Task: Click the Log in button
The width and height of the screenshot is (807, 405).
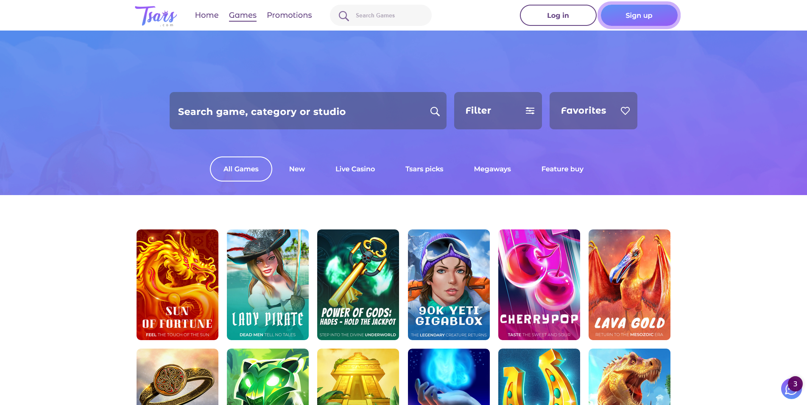Action: coord(558,15)
